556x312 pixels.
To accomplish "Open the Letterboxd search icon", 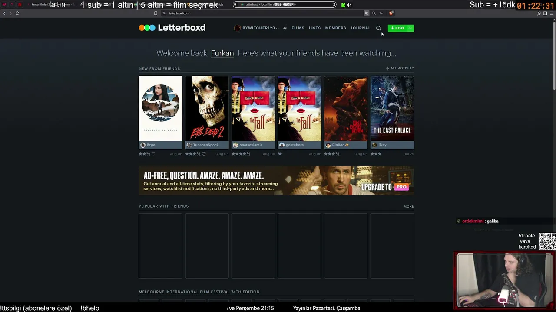I will click(379, 28).
